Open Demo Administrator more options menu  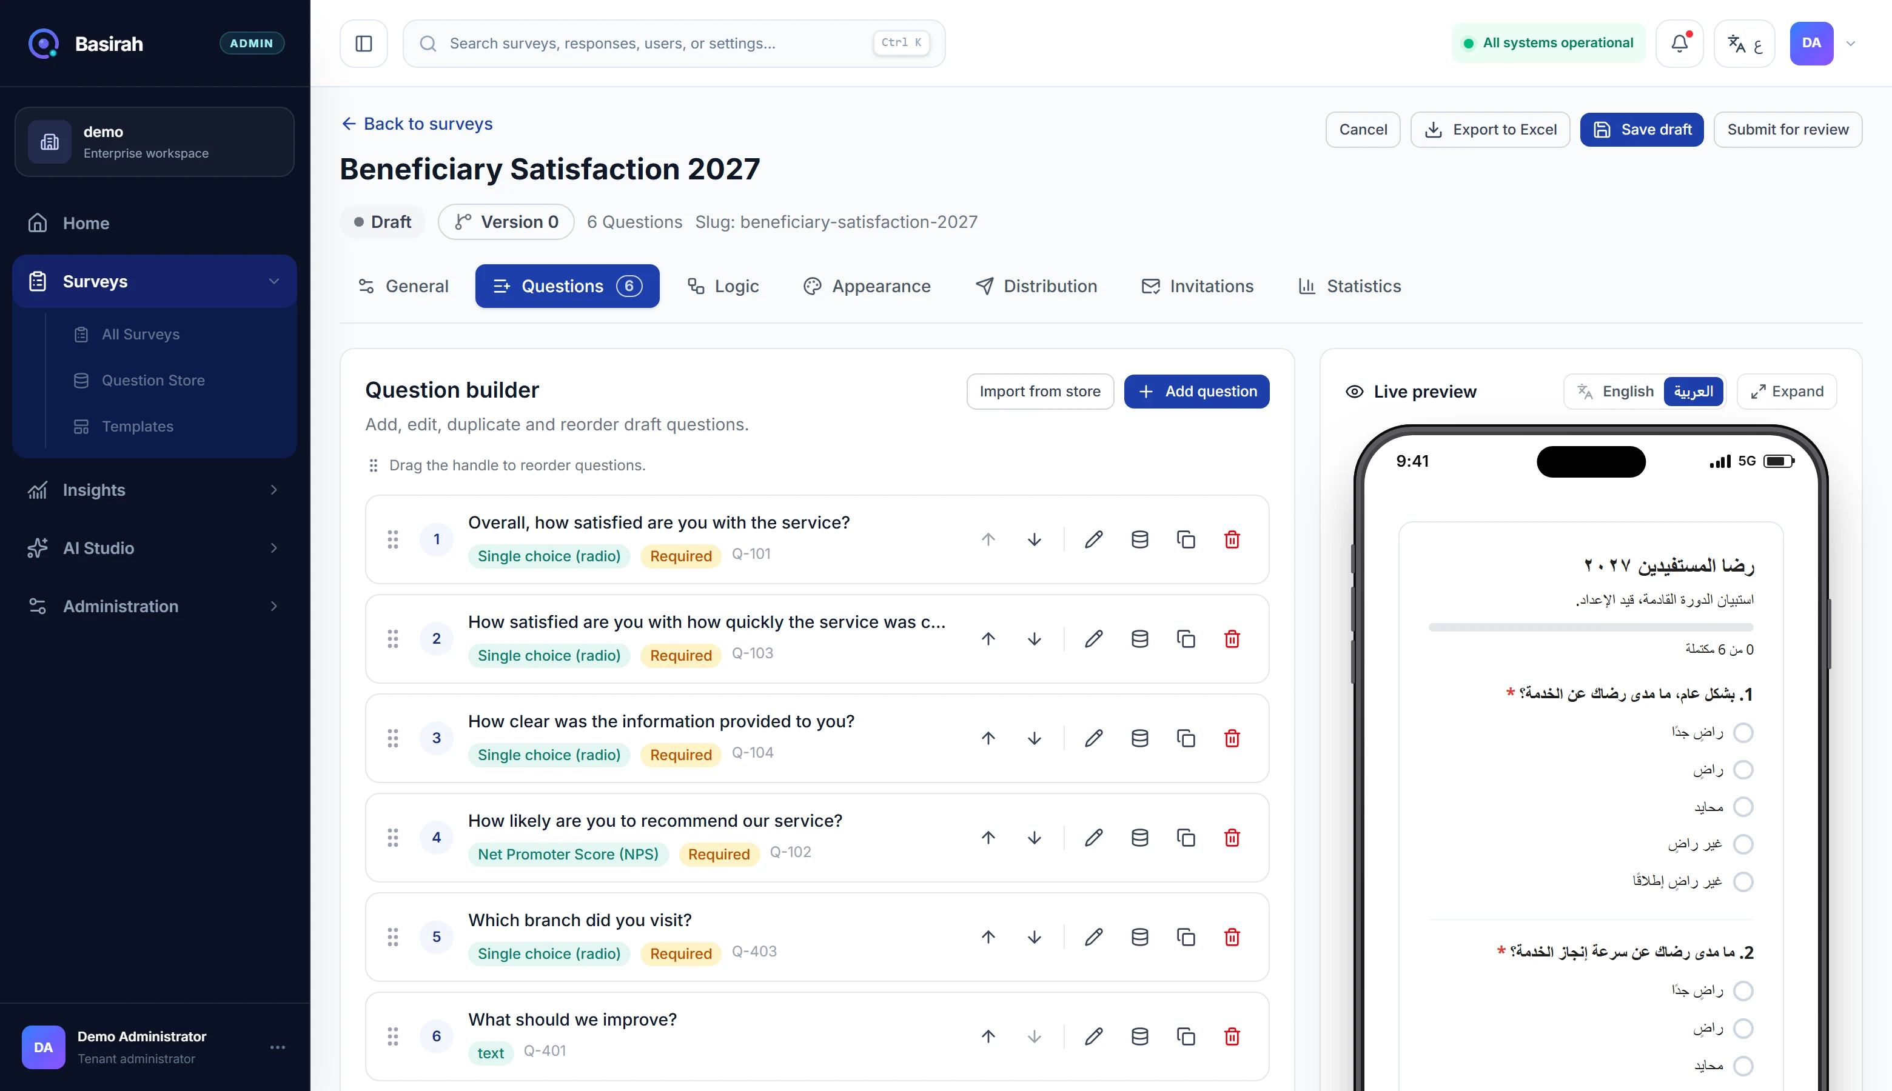[x=277, y=1047]
